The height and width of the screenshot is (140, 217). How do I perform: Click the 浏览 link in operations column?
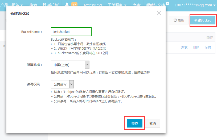[x=184, y=48]
